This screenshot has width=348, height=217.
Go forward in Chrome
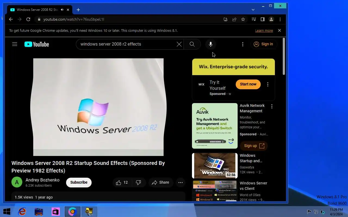coord(20,19)
